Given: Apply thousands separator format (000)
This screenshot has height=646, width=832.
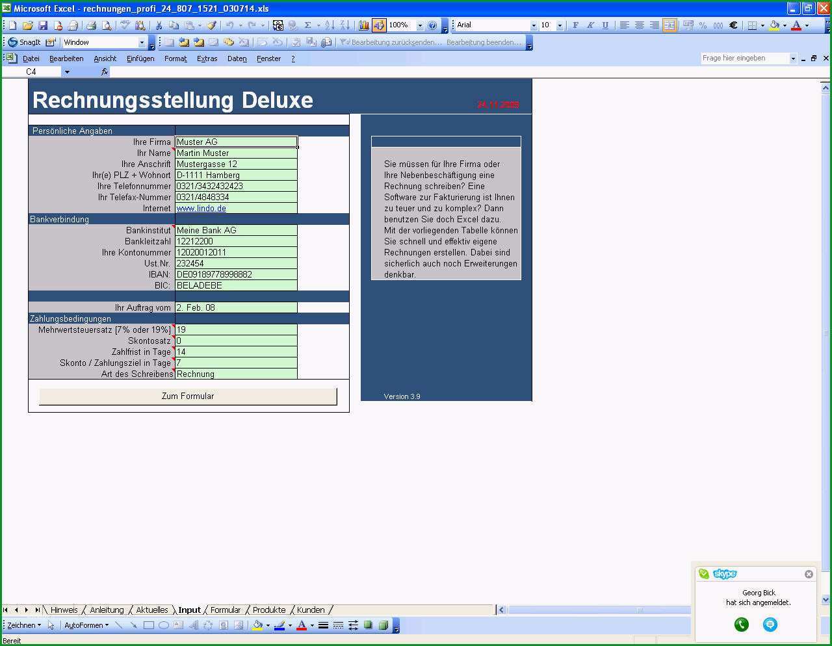Looking at the screenshot, I should [718, 25].
